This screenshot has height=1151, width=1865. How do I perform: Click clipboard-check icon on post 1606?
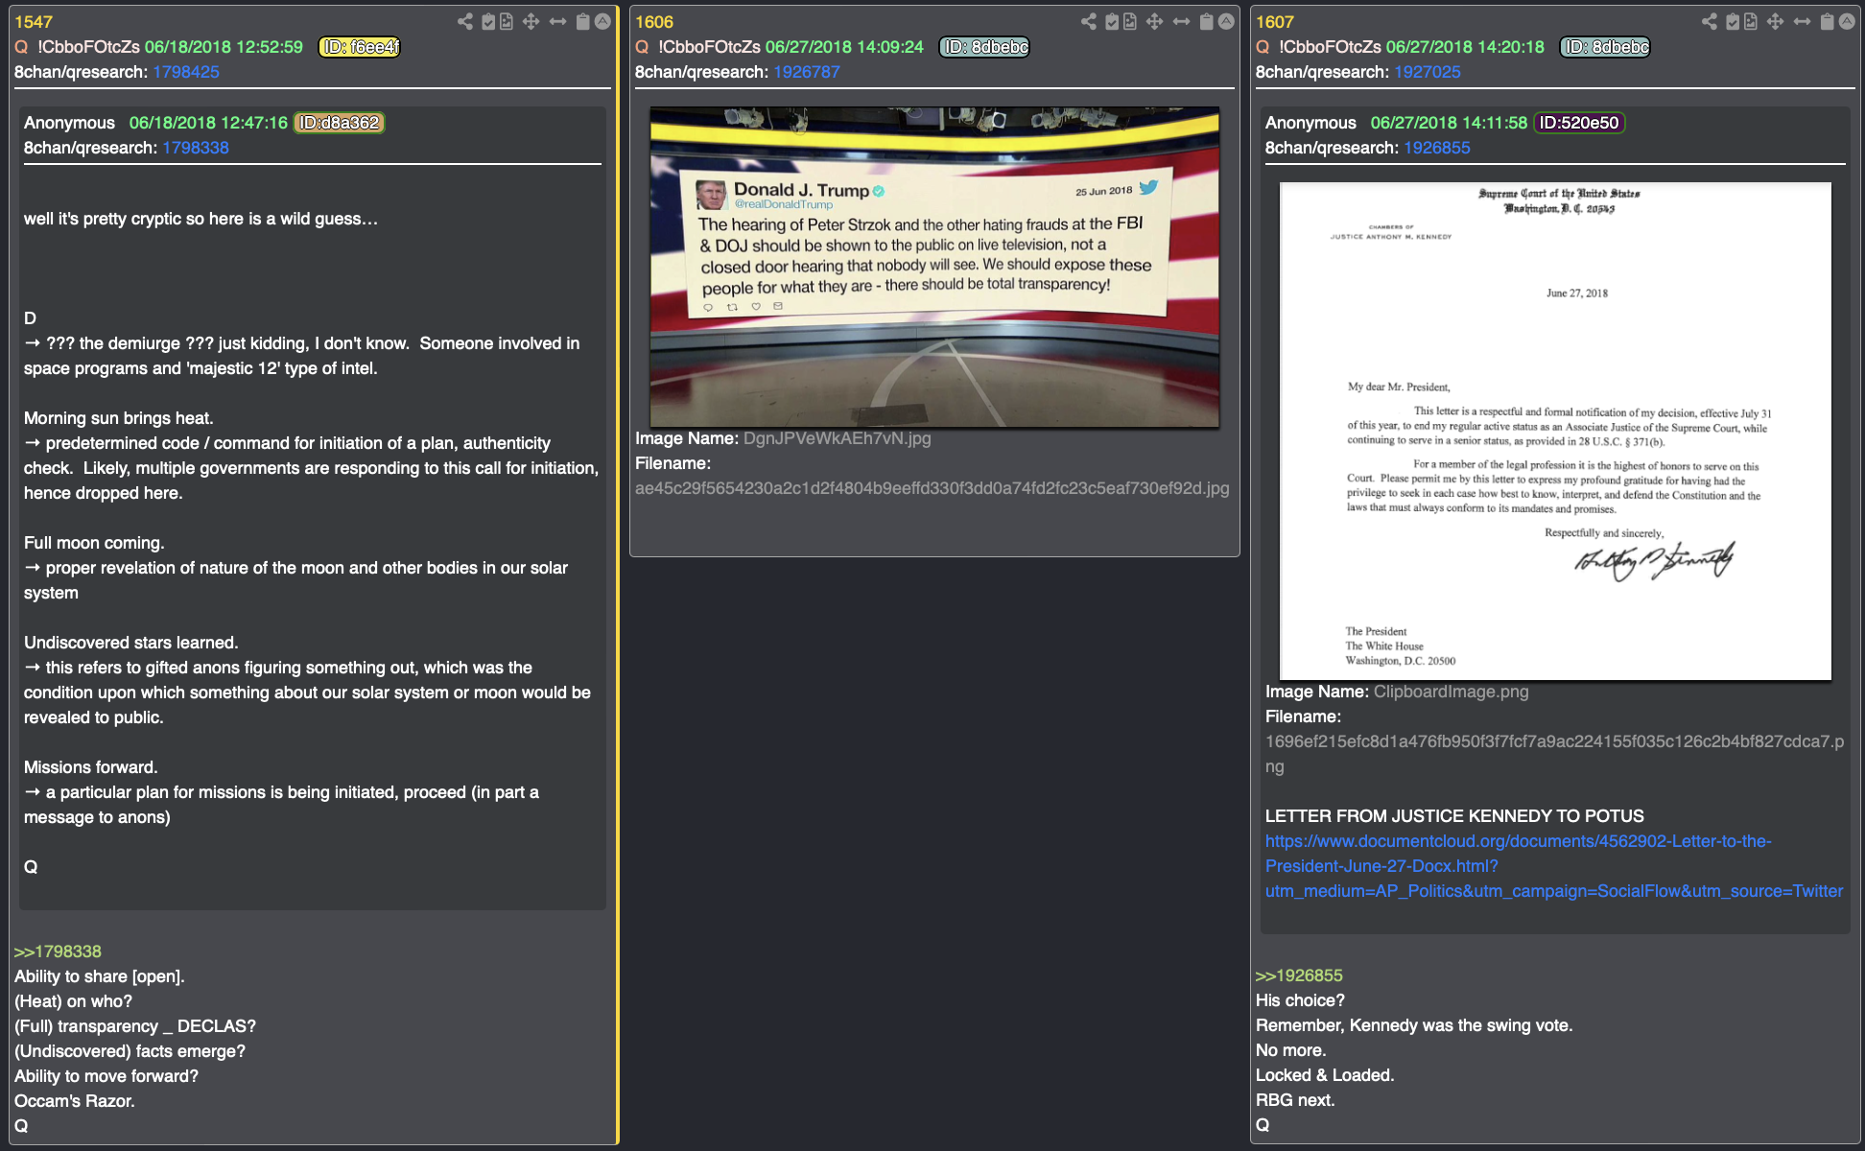click(1112, 21)
